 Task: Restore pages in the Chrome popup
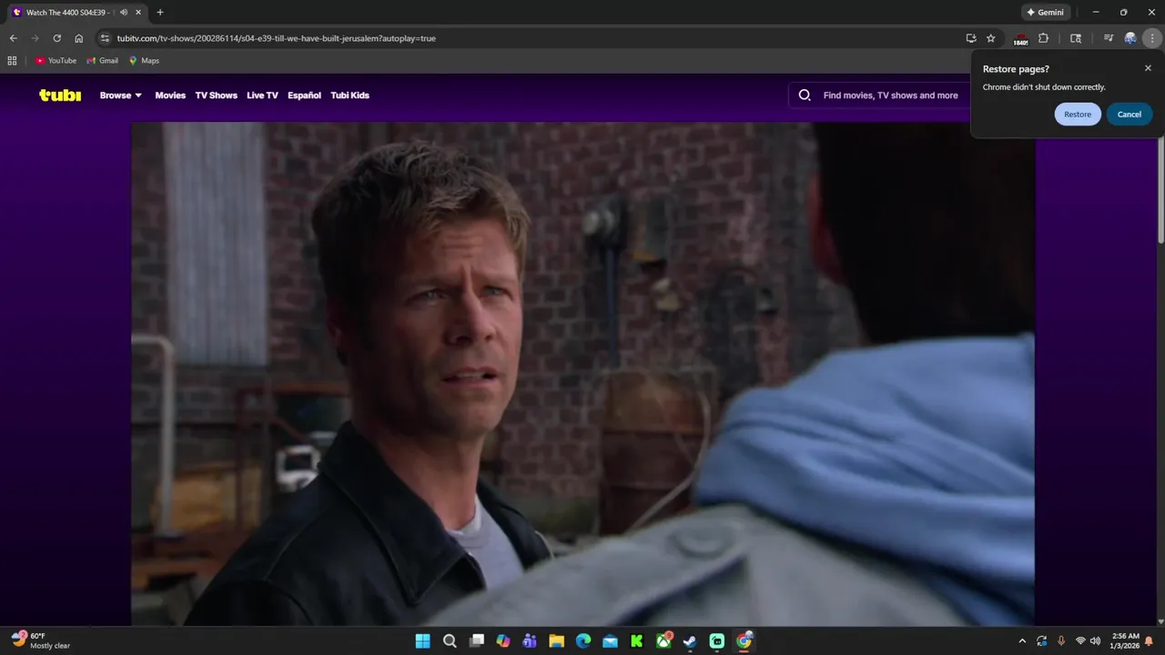point(1078,114)
